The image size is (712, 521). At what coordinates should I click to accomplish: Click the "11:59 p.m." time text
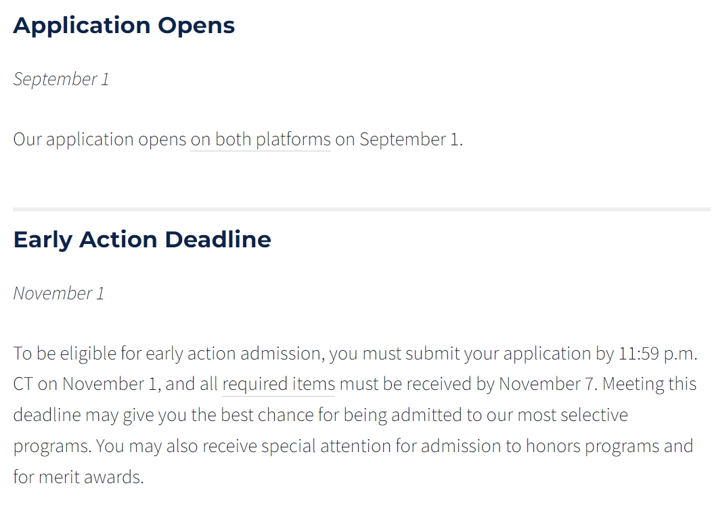pos(657,354)
